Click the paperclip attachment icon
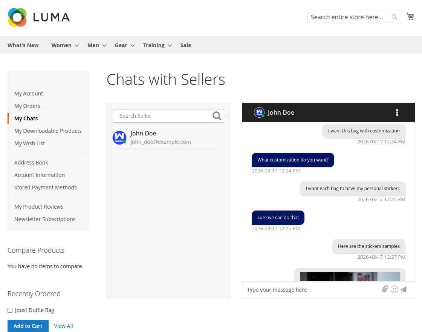The width and height of the screenshot is (422, 332). pyautogui.click(x=385, y=289)
